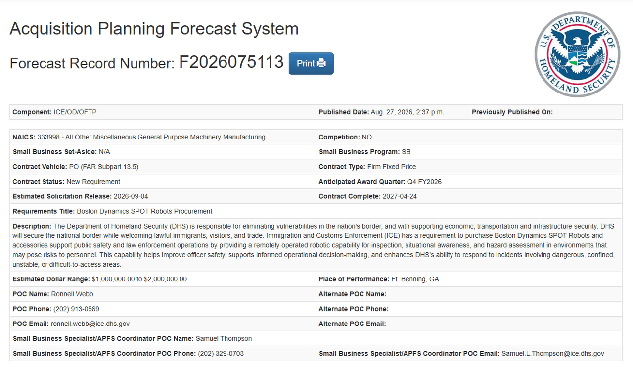Screen dimensions: 633x370
Task: Select published date Aug. 27, 2026, 2:37 p.m.
Action: pos(407,112)
